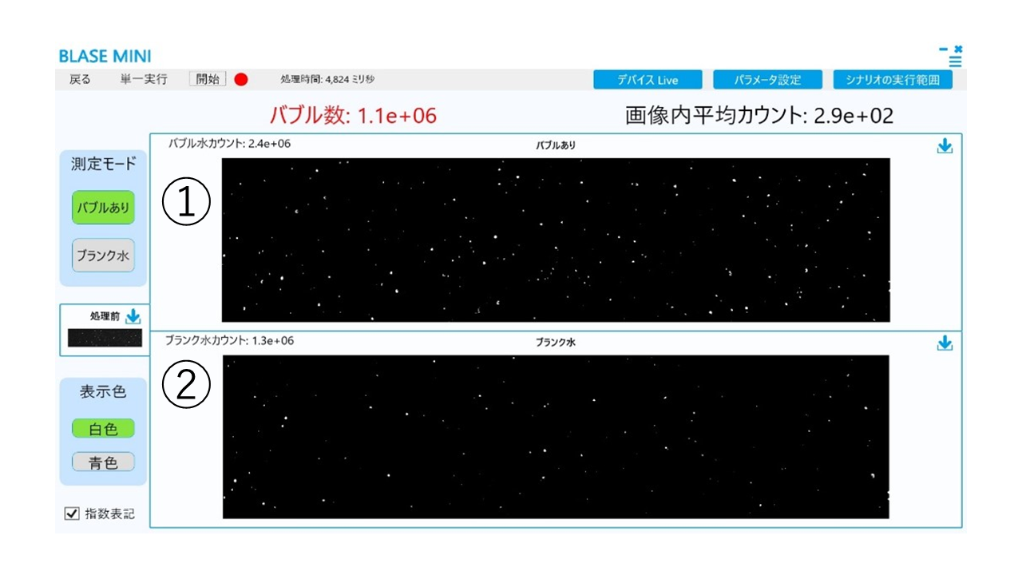1022x575 pixels.
Task: Download the バブルあり result image
Action: (945, 146)
